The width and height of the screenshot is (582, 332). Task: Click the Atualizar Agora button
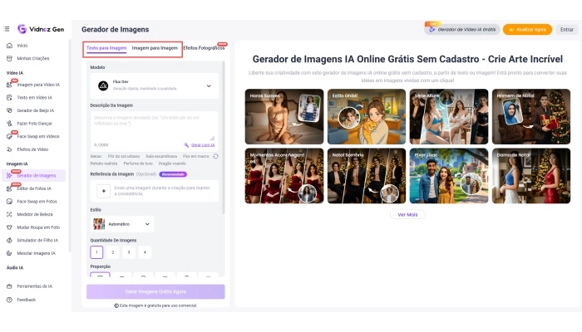pyautogui.click(x=527, y=29)
